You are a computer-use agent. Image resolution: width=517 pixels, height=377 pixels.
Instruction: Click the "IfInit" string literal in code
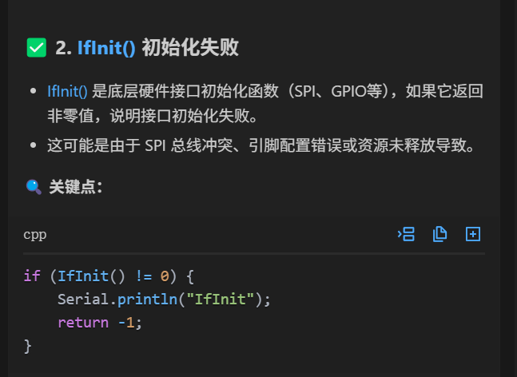coord(221,300)
